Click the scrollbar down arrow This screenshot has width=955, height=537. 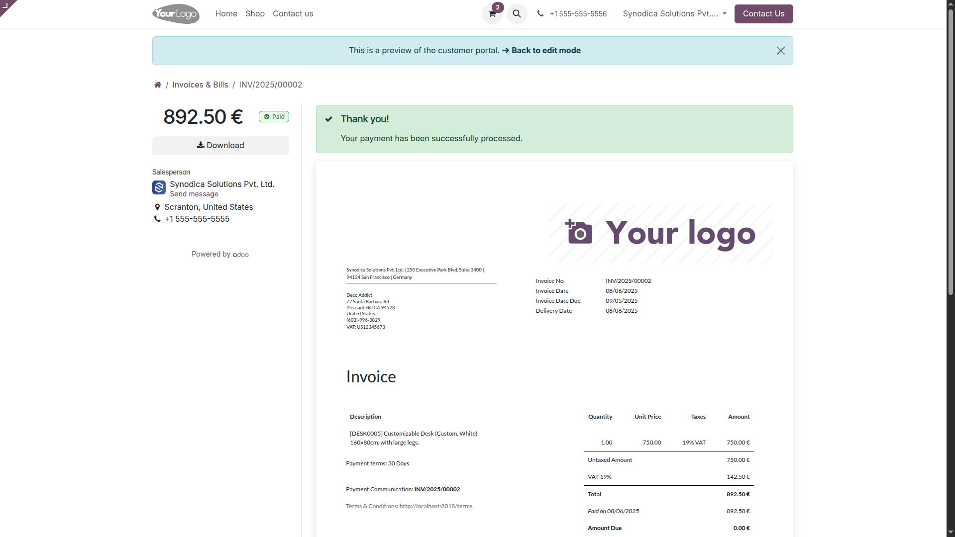(951, 533)
